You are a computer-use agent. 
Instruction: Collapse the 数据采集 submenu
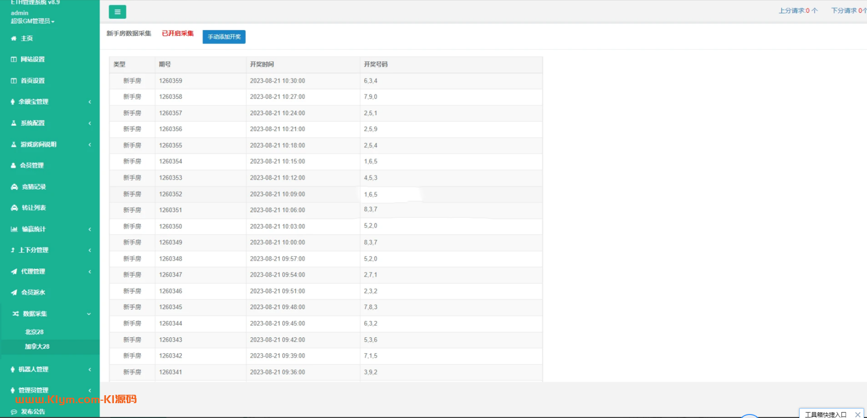(x=89, y=314)
